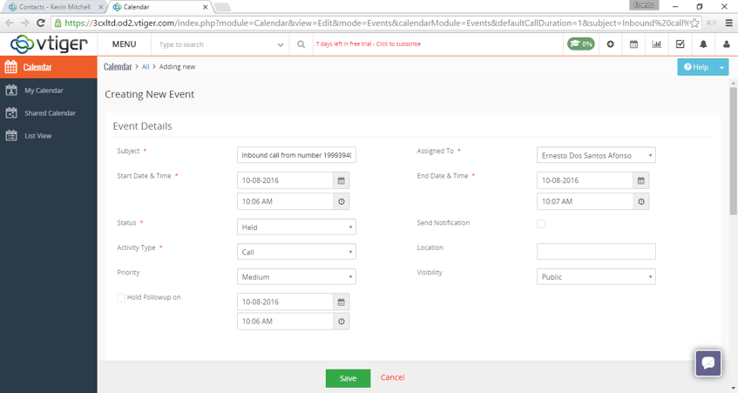Expand the search scope chevron

coord(281,44)
